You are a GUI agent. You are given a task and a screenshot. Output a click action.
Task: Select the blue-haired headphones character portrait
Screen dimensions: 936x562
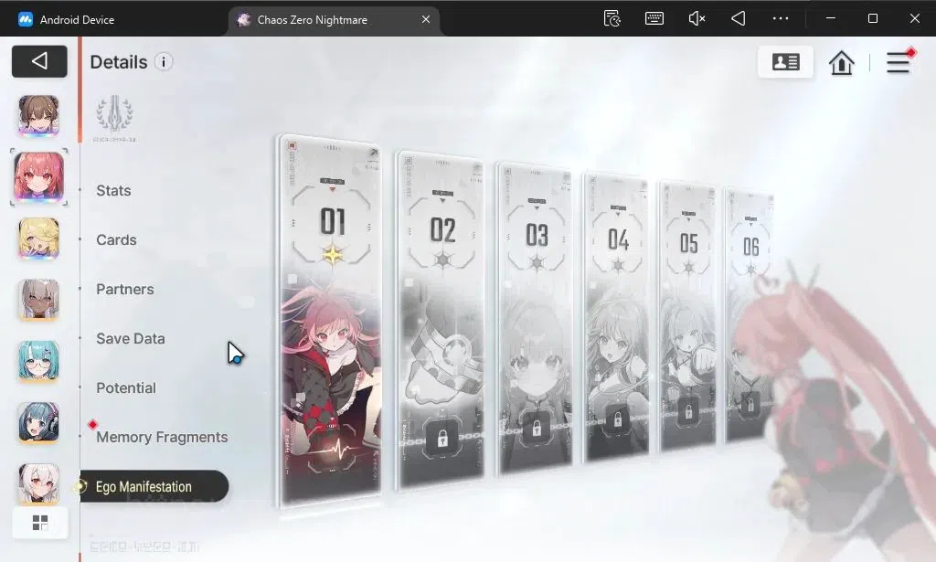click(x=38, y=422)
